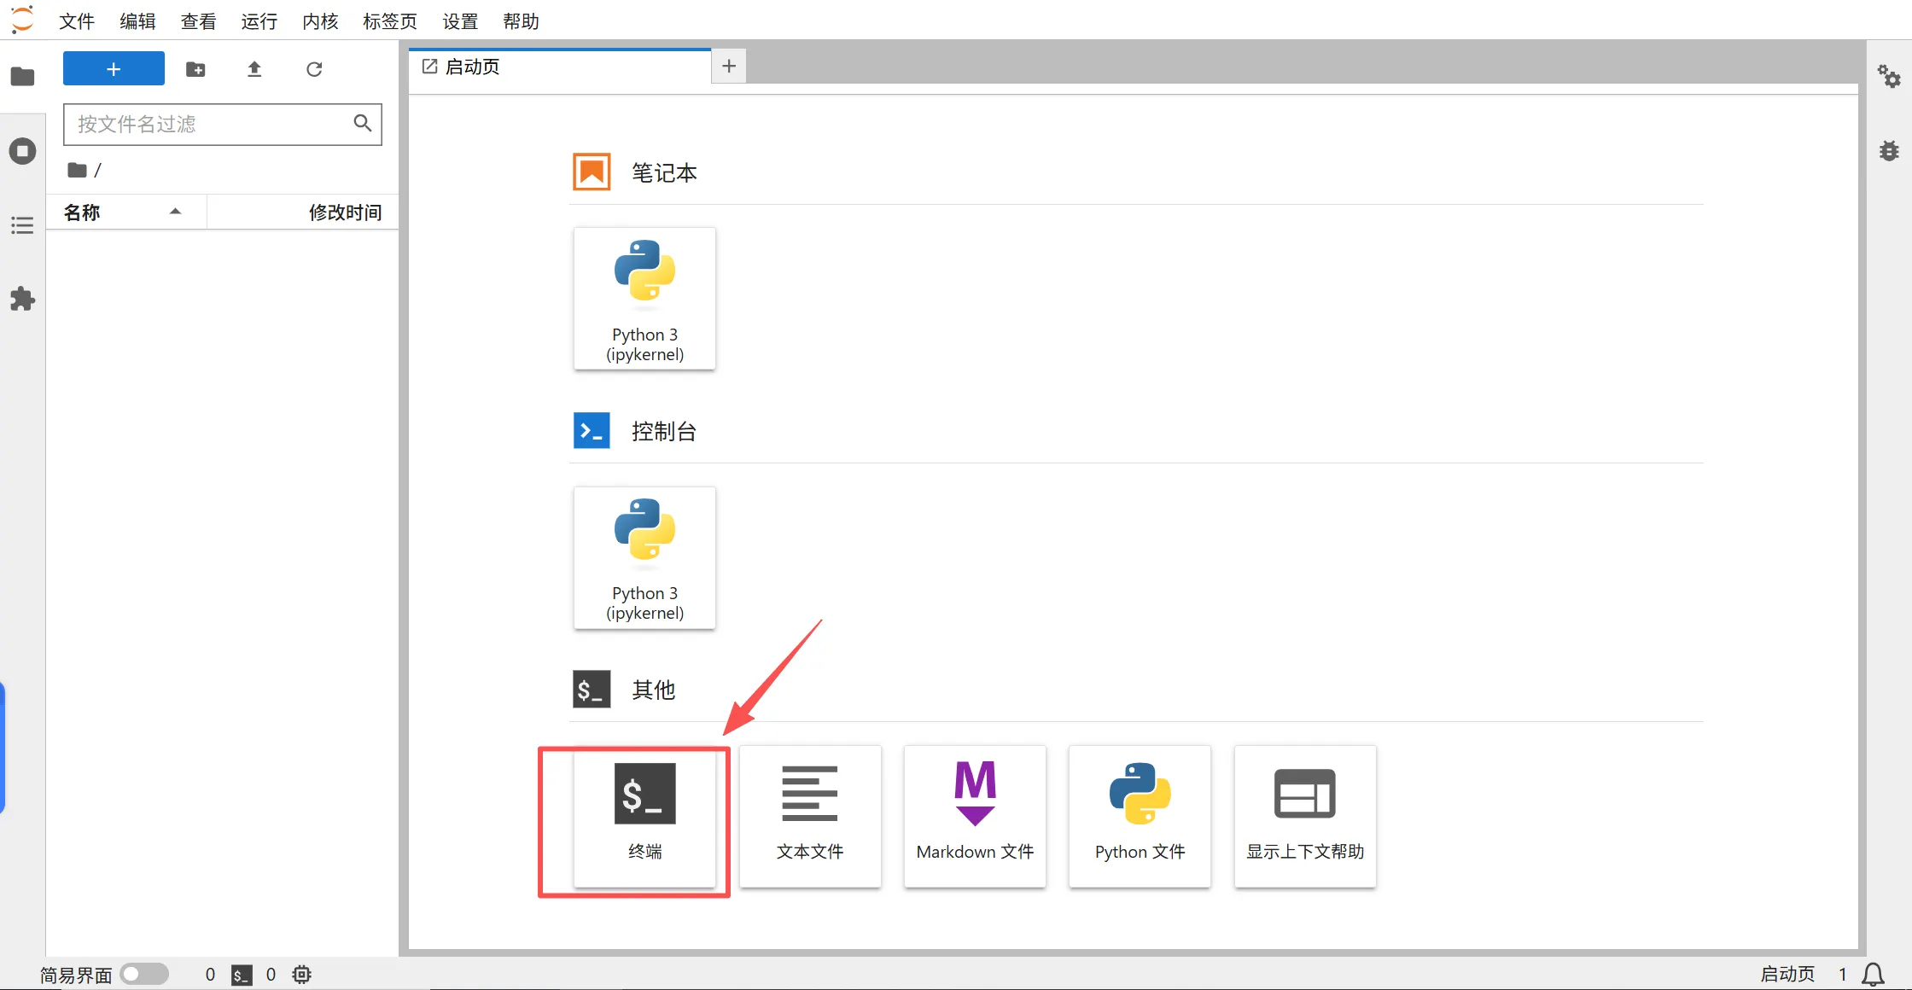Open the notifications bell in status bar
This screenshot has height=990, width=1912.
[1874, 974]
